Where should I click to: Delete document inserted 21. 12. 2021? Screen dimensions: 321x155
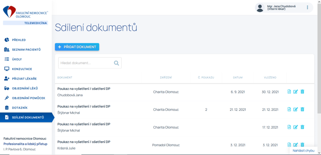(302, 109)
